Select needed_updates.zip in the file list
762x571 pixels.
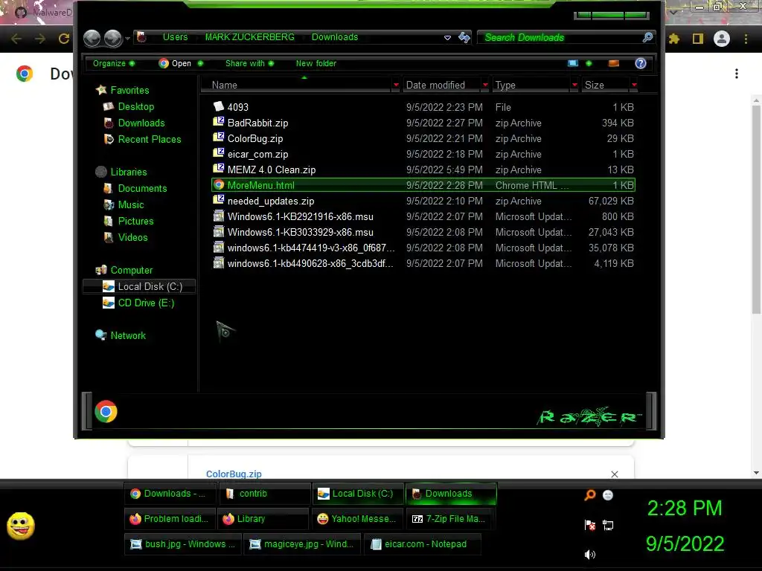coord(423,201)
